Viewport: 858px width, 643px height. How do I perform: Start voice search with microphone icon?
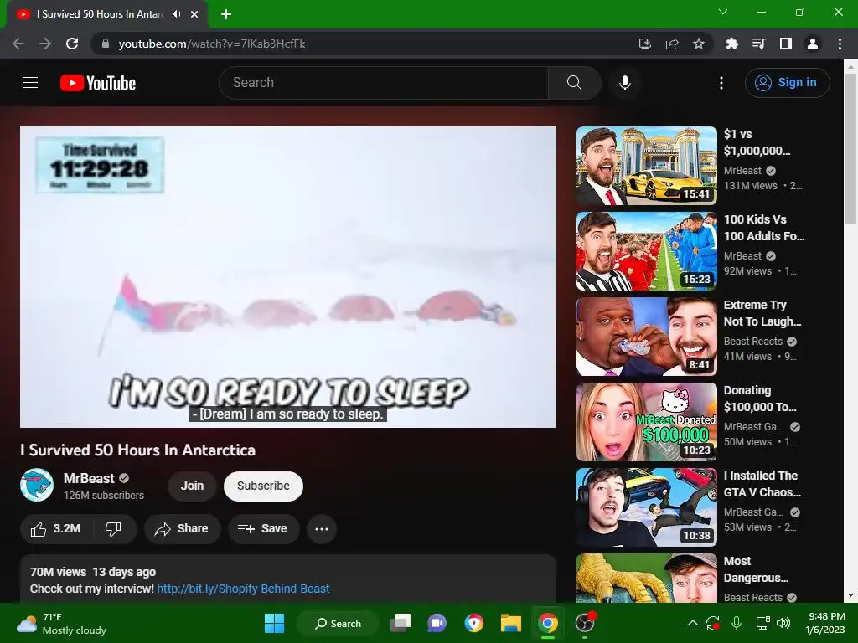(625, 83)
